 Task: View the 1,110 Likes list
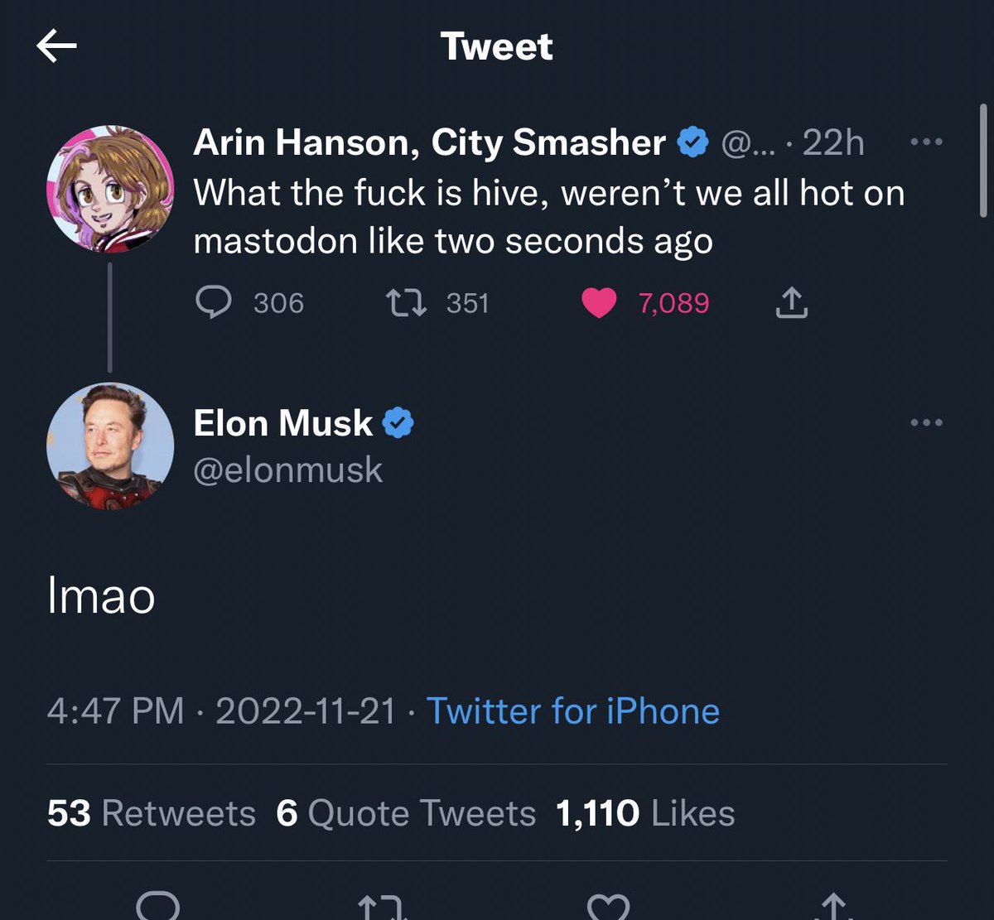pyautogui.click(x=645, y=813)
